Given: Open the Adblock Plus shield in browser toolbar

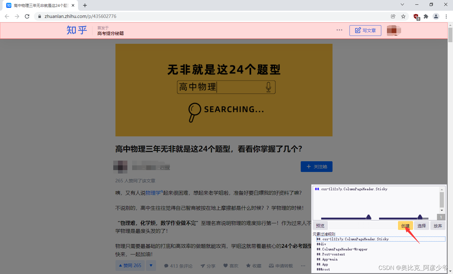Looking at the screenshot, I should (x=416, y=16).
